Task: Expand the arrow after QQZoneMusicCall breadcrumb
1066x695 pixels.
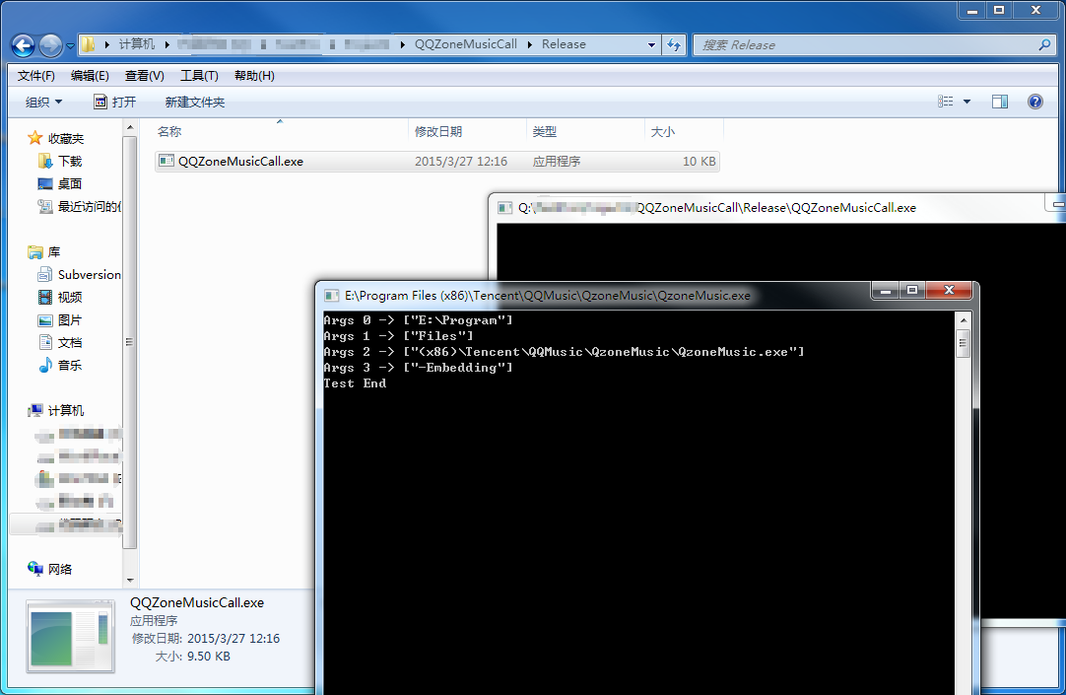Action: coord(530,45)
